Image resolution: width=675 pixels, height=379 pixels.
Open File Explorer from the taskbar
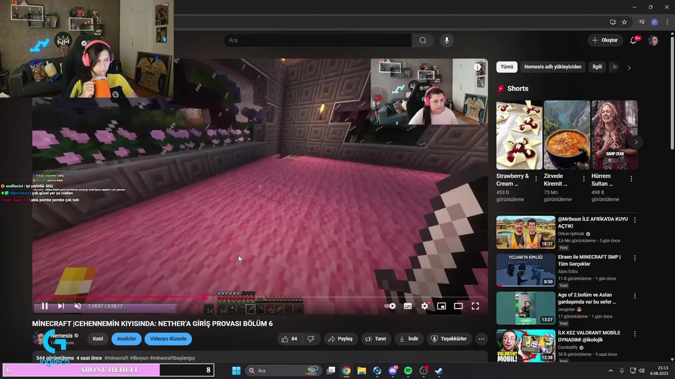point(362,371)
